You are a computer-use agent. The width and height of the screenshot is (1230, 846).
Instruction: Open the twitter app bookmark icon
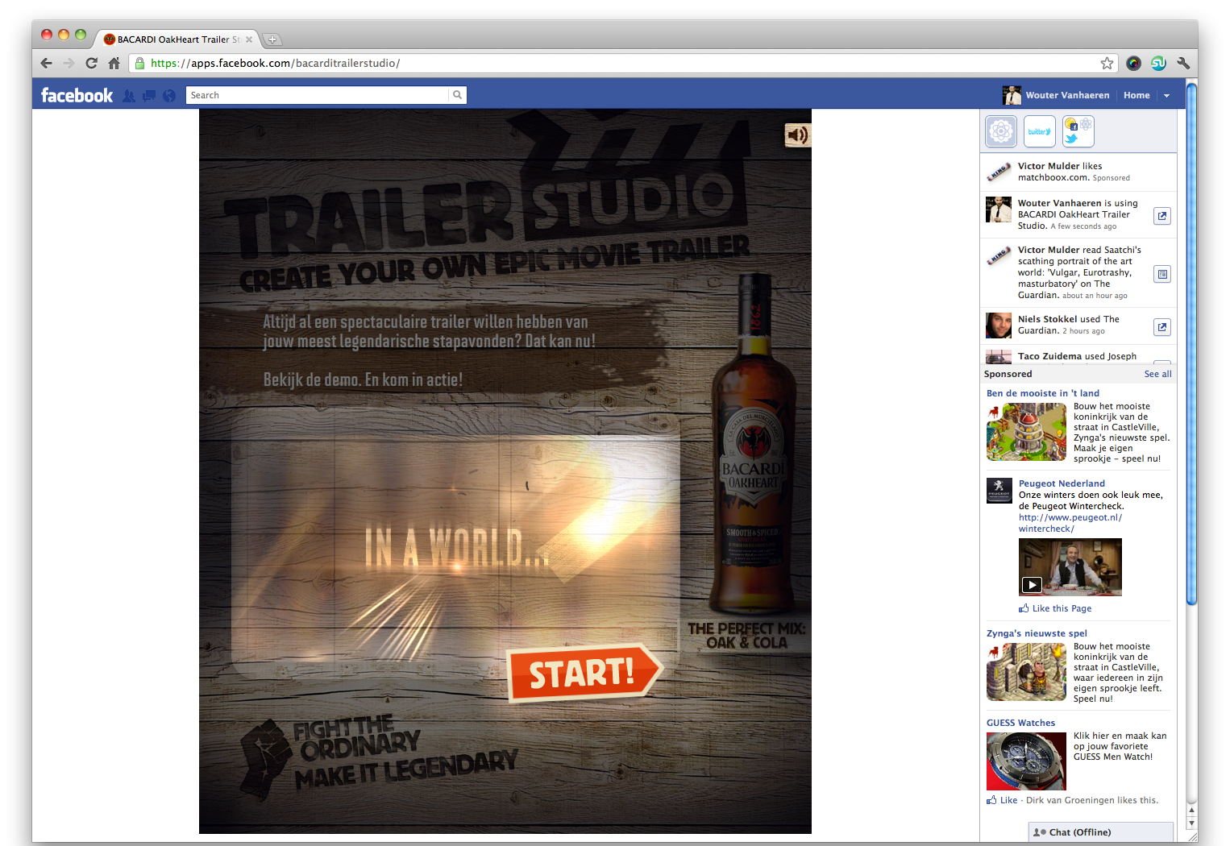(x=1040, y=131)
